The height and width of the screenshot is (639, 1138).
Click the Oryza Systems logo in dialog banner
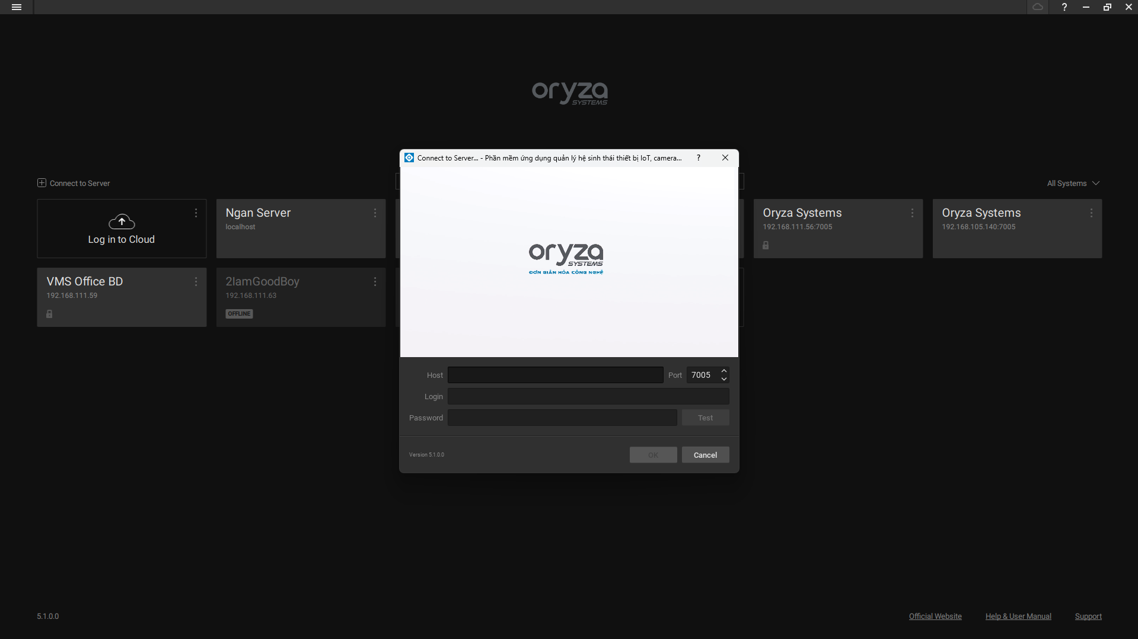click(566, 259)
